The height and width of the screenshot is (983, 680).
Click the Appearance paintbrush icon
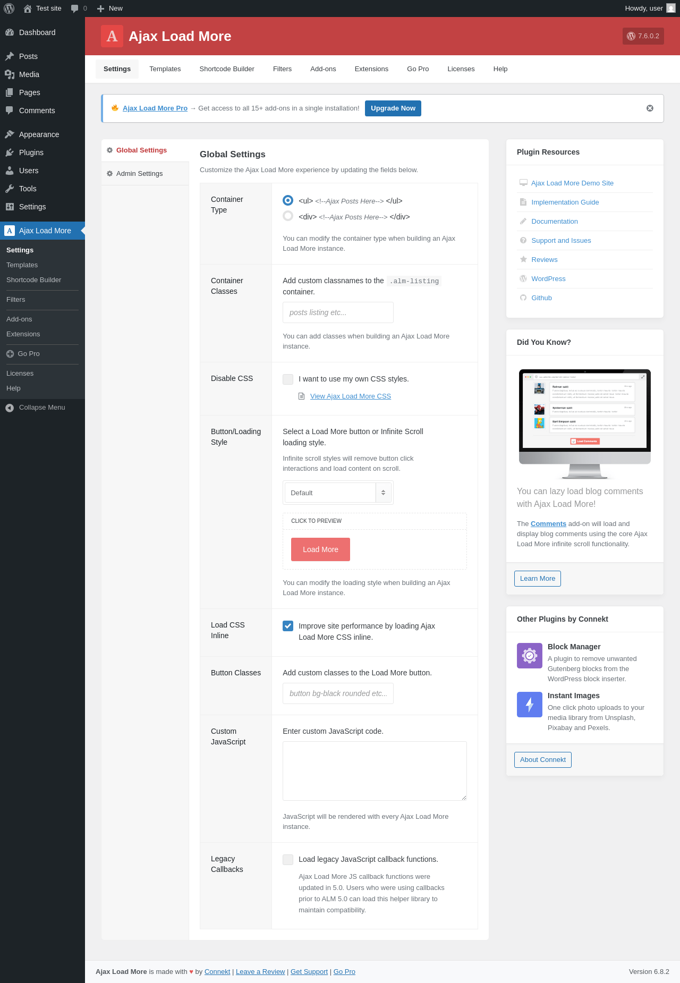[x=10, y=134]
